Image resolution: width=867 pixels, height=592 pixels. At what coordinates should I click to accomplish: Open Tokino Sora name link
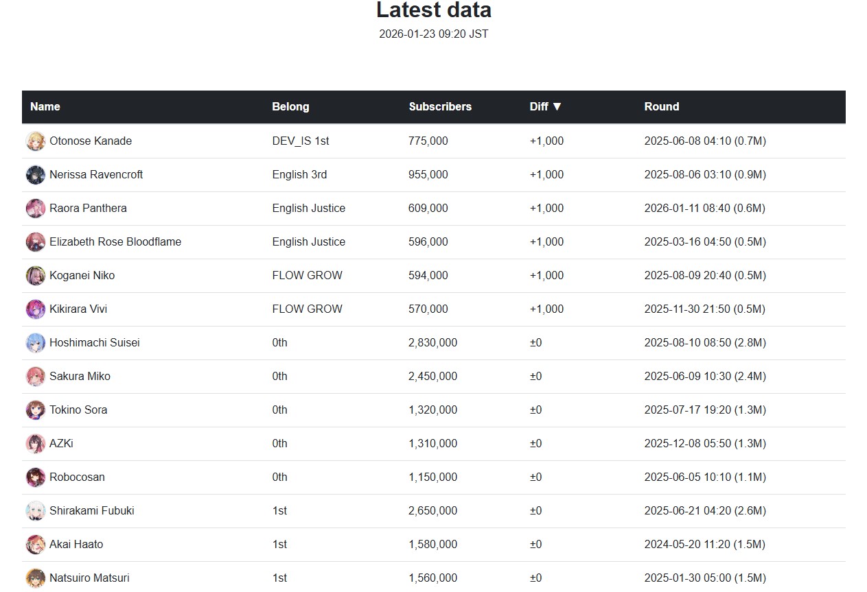point(78,410)
